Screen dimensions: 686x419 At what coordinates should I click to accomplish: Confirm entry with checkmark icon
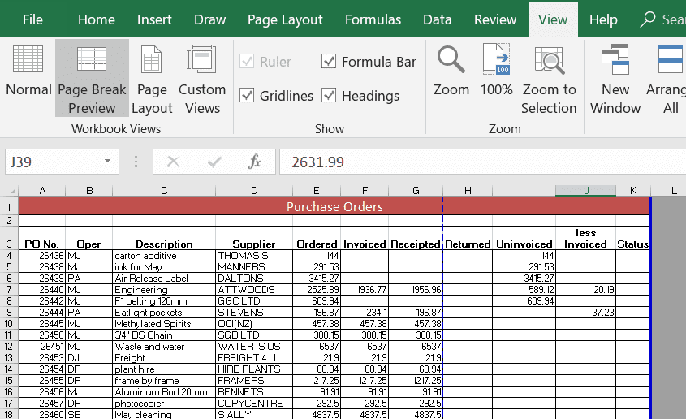coord(214,162)
